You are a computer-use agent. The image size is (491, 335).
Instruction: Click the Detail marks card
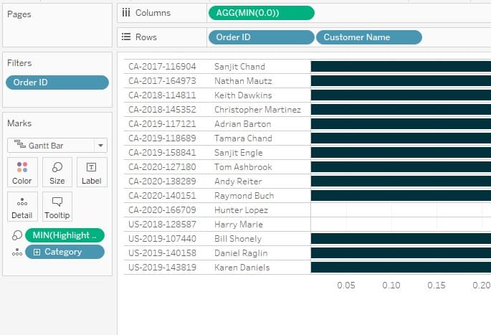tap(22, 207)
